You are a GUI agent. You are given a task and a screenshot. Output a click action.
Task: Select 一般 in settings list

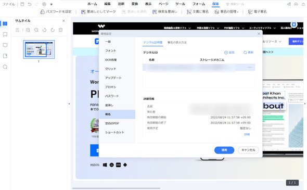pyautogui.click(x=117, y=42)
